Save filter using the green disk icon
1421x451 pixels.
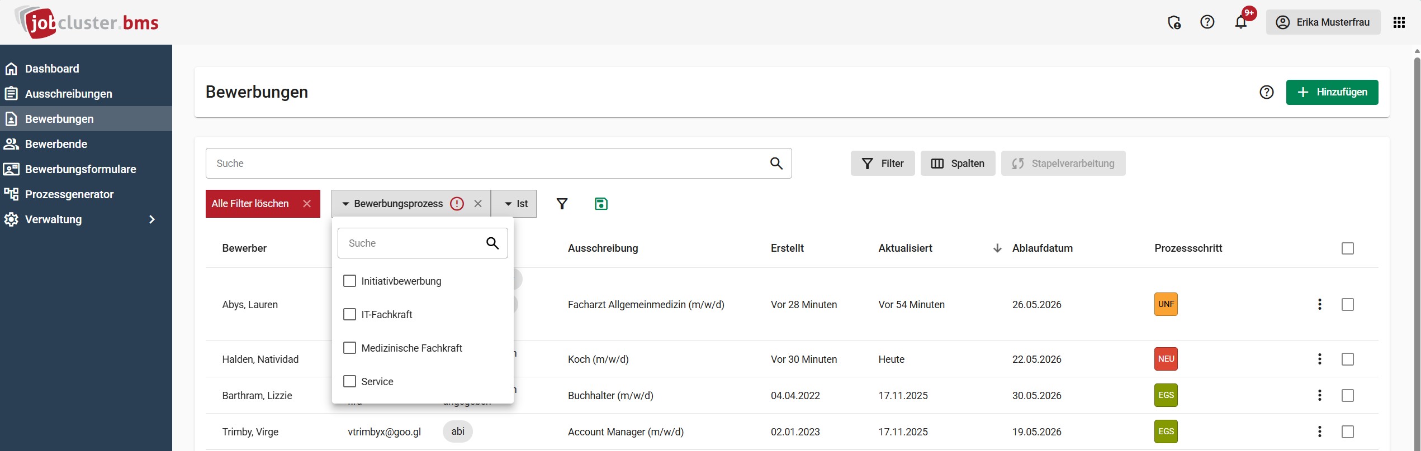[601, 204]
